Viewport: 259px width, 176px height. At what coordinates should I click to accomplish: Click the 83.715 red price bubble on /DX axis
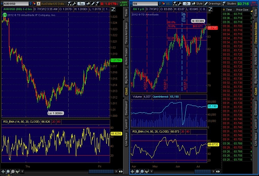213,28
